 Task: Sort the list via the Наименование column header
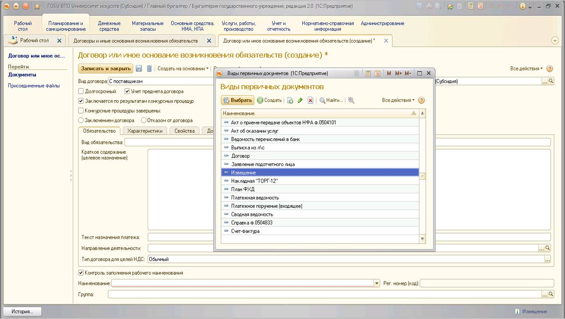(320, 113)
